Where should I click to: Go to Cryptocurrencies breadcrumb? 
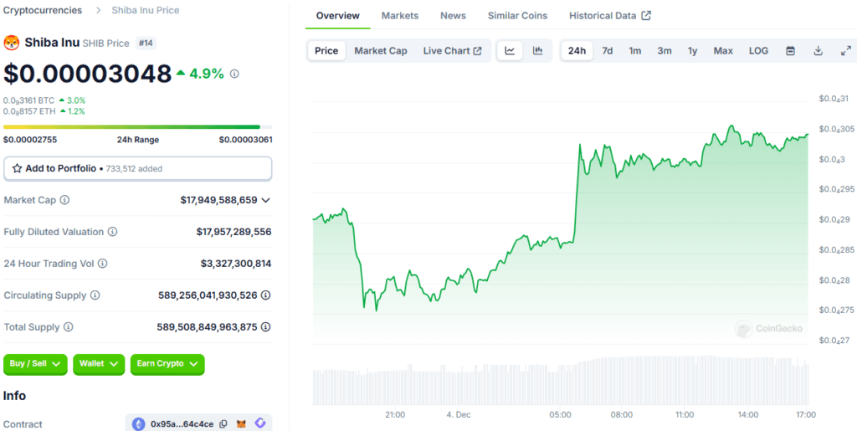click(44, 10)
